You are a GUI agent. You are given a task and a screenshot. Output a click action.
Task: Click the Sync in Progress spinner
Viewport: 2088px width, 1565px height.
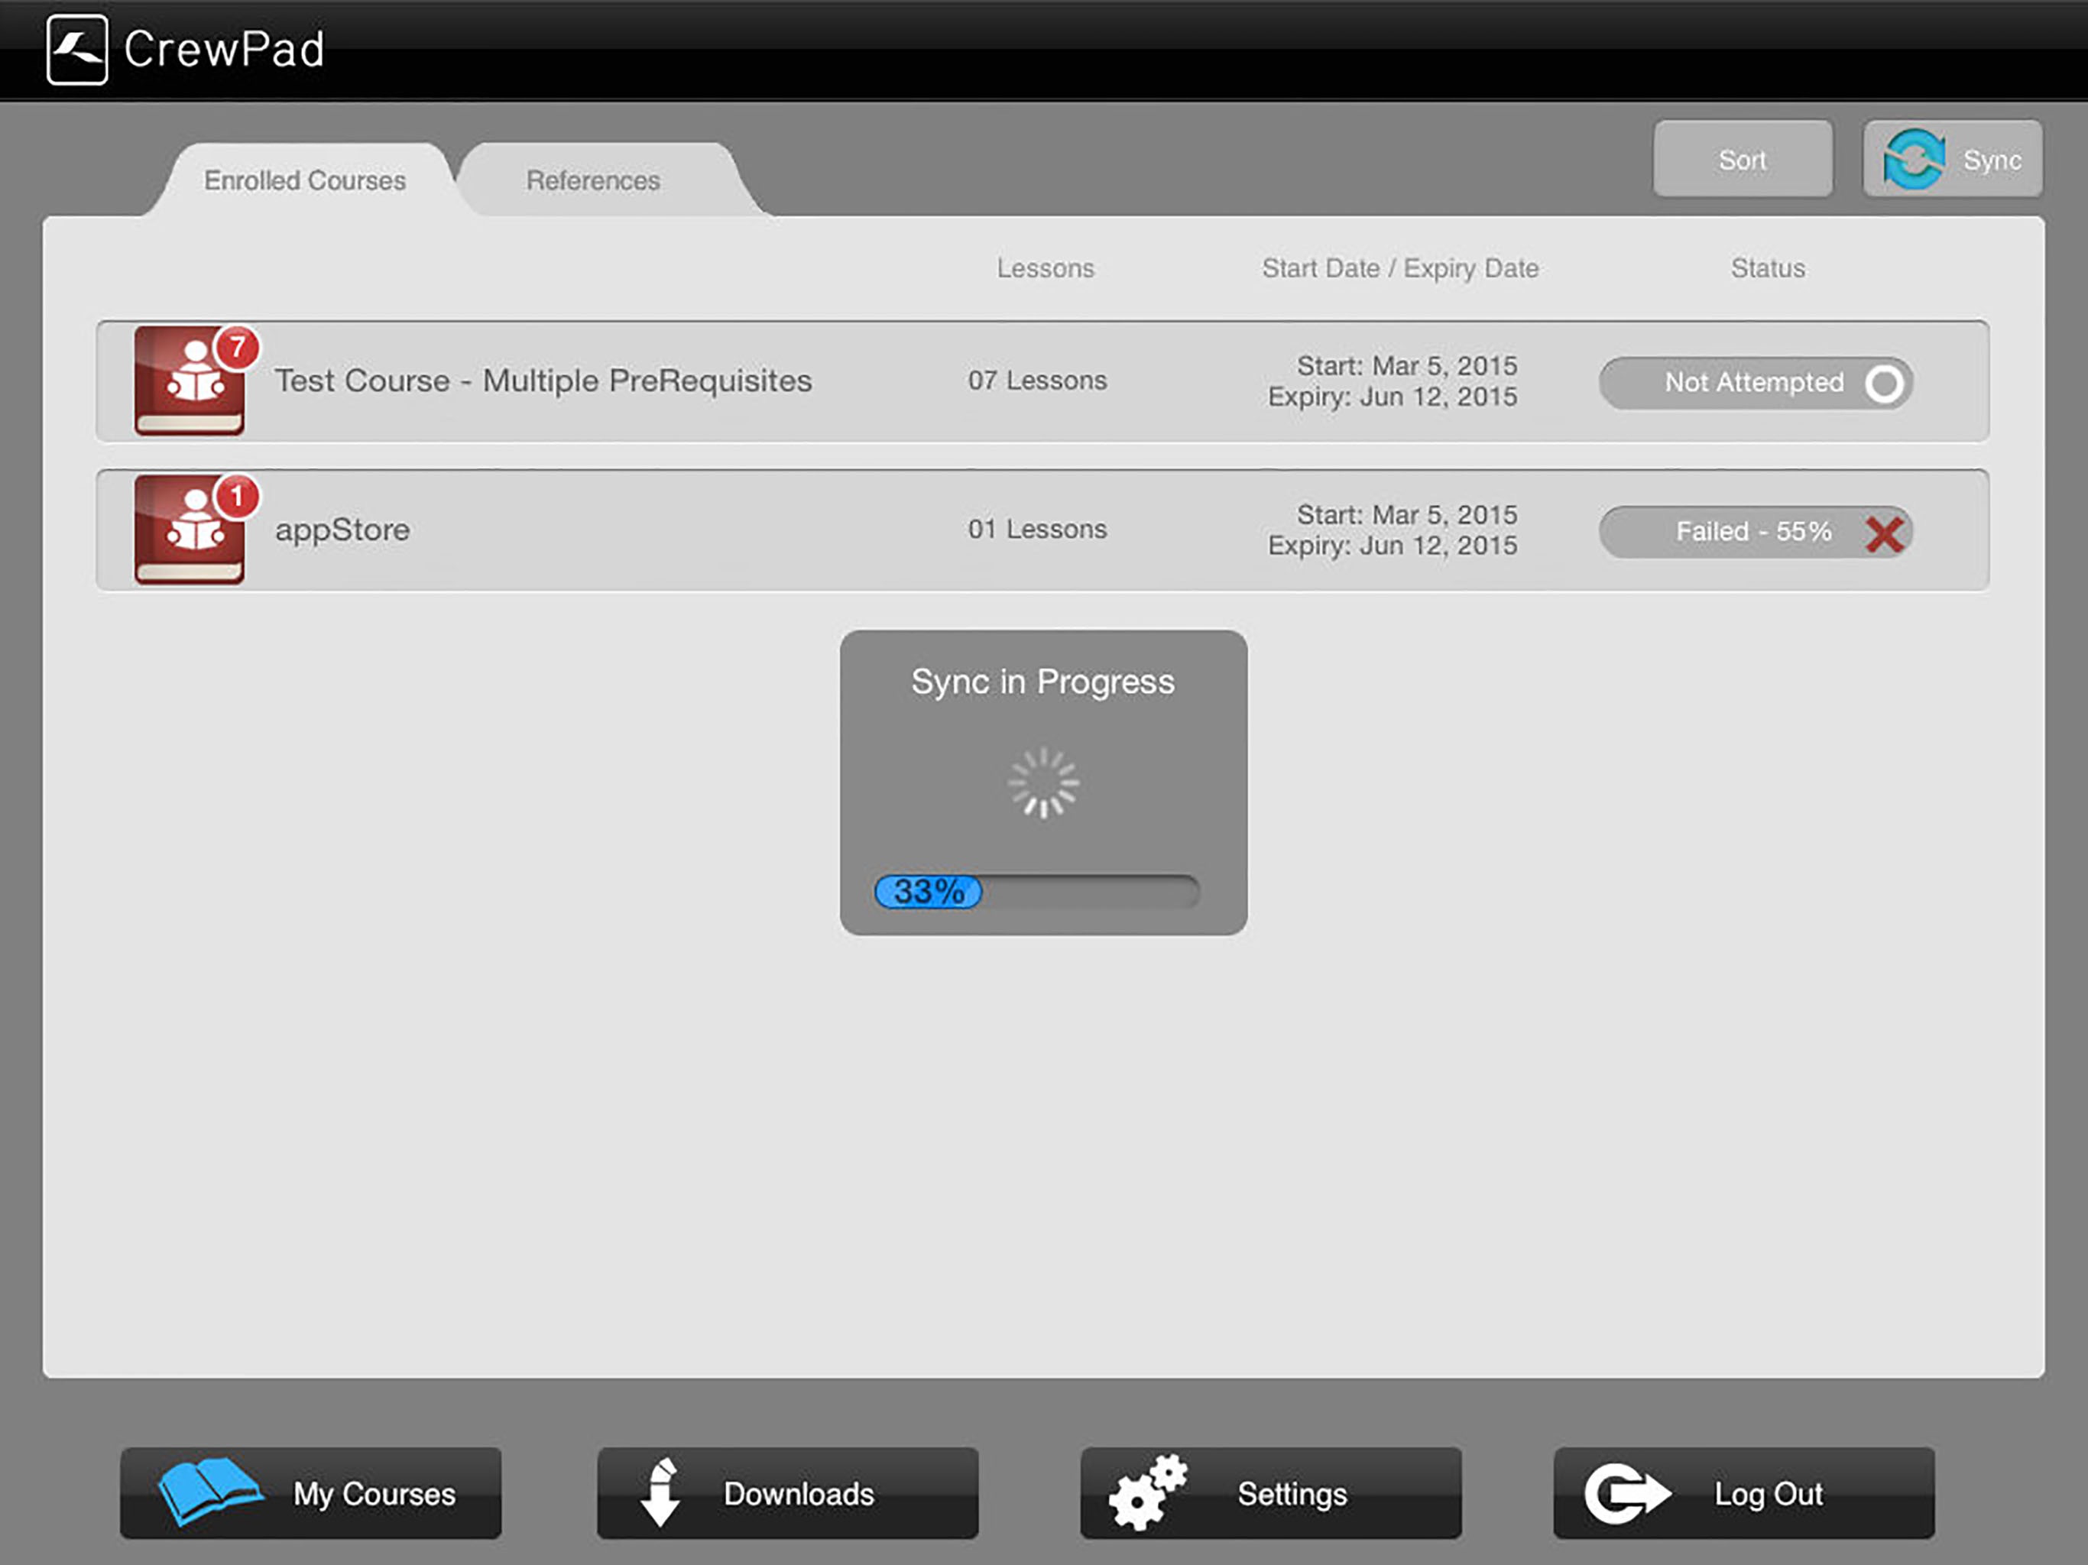[x=1043, y=783]
